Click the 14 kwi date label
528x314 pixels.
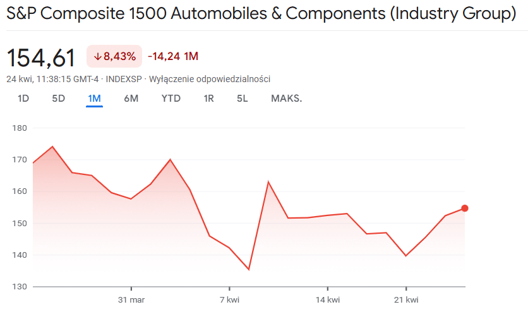pos(328,299)
